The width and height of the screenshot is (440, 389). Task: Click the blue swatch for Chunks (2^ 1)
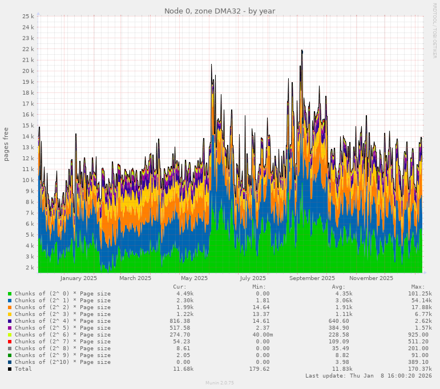pos(10,301)
